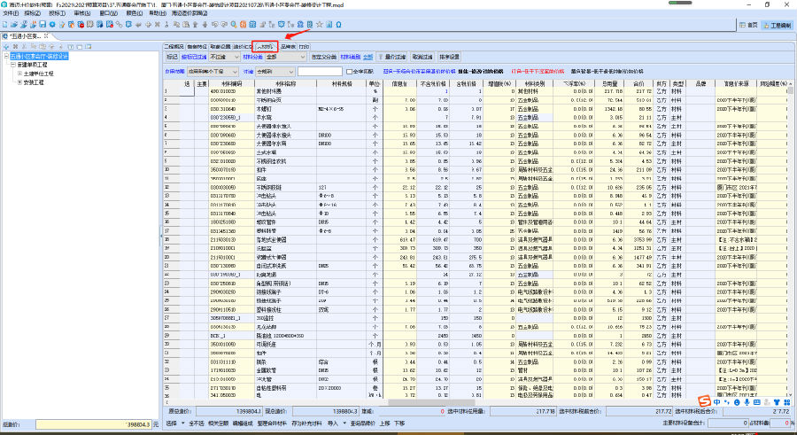Click the 取消过滤 button
Image resolution: width=797 pixels, height=435 pixels.
click(422, 57)
